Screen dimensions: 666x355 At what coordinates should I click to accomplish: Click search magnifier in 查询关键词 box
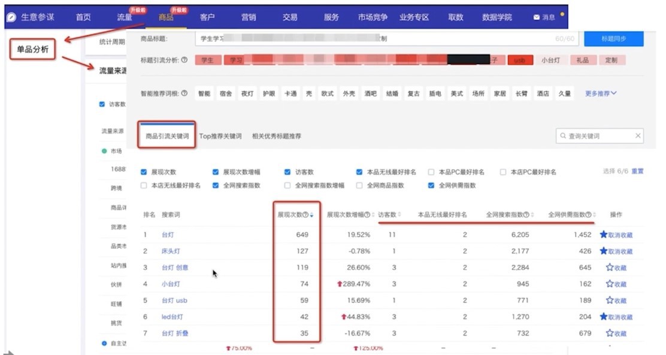(x=563, y=136)
